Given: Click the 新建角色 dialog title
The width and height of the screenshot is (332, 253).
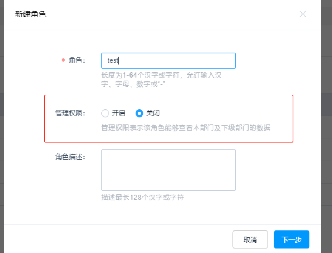Looking at the screenshot, I should [31, 14].
